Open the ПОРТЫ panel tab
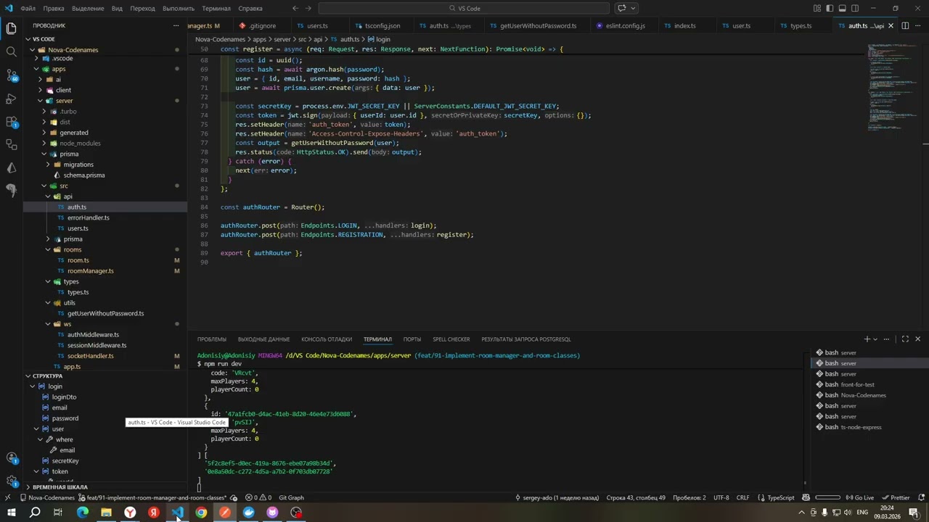This screenshot has height=522, width=929. (412, 339)
